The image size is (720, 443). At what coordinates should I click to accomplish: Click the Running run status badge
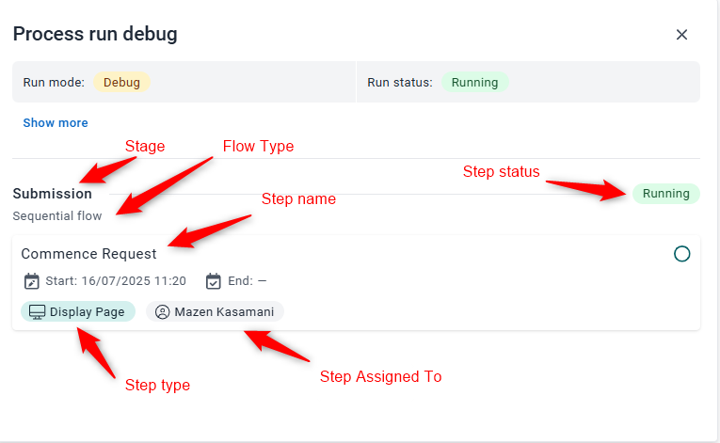[474, 82]
